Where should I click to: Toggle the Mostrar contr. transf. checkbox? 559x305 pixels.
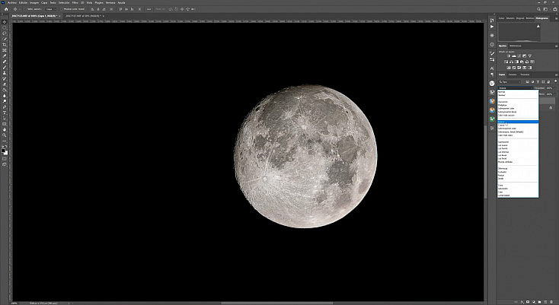tap(62, 9)
